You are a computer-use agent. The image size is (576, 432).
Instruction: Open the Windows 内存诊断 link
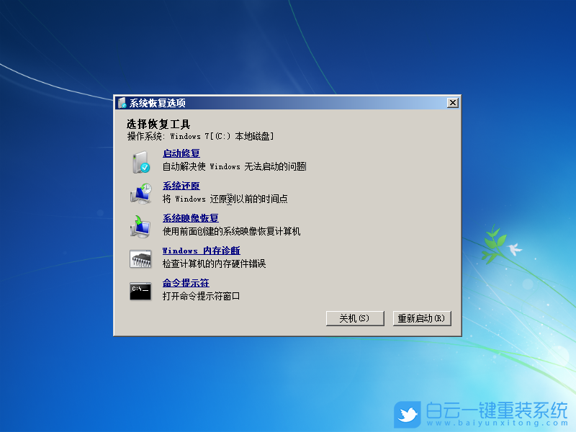click(201, 250)
